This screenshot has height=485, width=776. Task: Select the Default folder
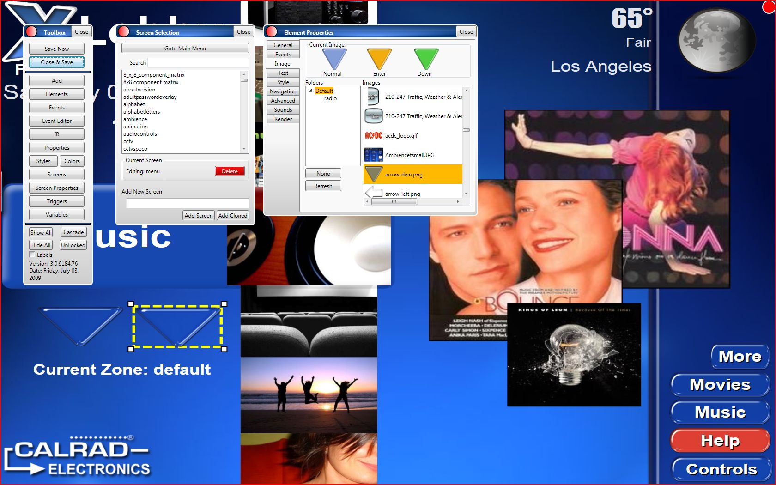pyautogui.click(x=324, y=91)
